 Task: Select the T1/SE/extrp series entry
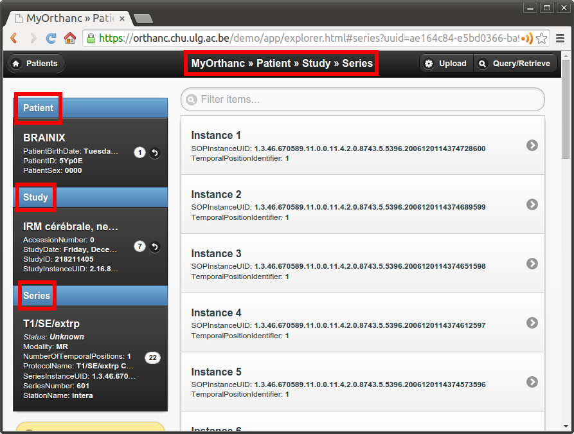click(x=90, y=358)
